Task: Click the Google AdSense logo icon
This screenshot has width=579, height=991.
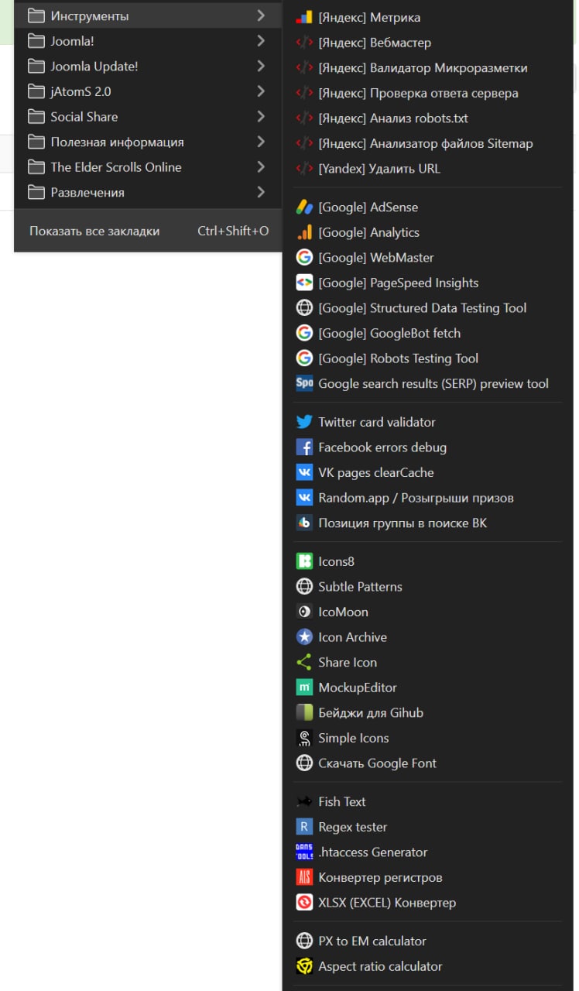Action: [304, 207]
